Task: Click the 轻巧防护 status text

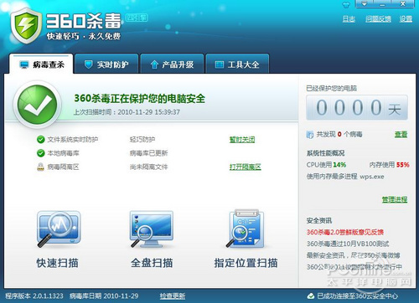Action: coord(142,139)
